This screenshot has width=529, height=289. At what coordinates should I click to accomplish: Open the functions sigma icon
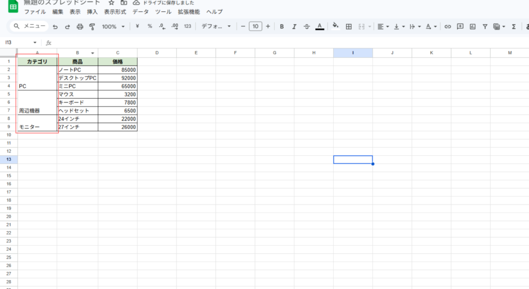click(x=514, y=26)
